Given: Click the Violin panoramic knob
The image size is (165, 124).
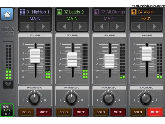Looking at the screenshot, I should (146, 98).
